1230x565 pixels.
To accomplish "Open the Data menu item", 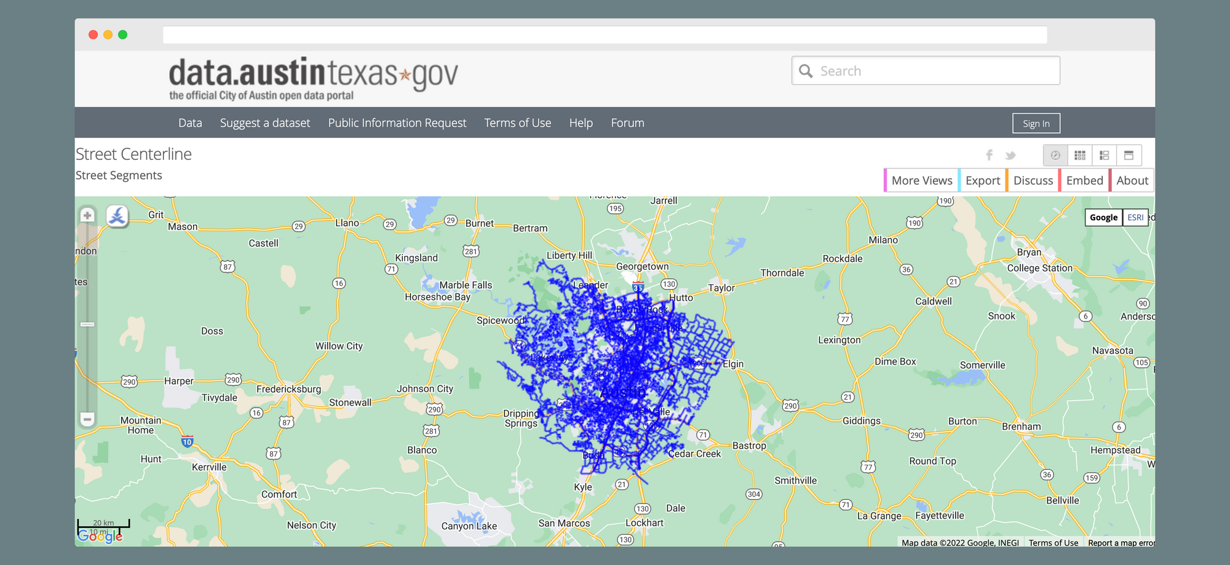I will pos(190,123).
